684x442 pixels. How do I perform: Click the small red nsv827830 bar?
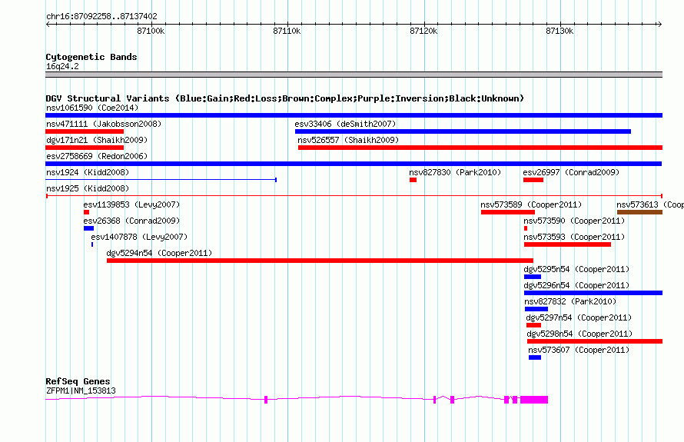(x=413, y=180)
